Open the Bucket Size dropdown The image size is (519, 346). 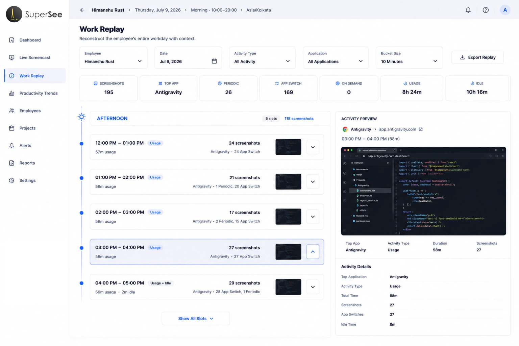click(x=409, y=58)
